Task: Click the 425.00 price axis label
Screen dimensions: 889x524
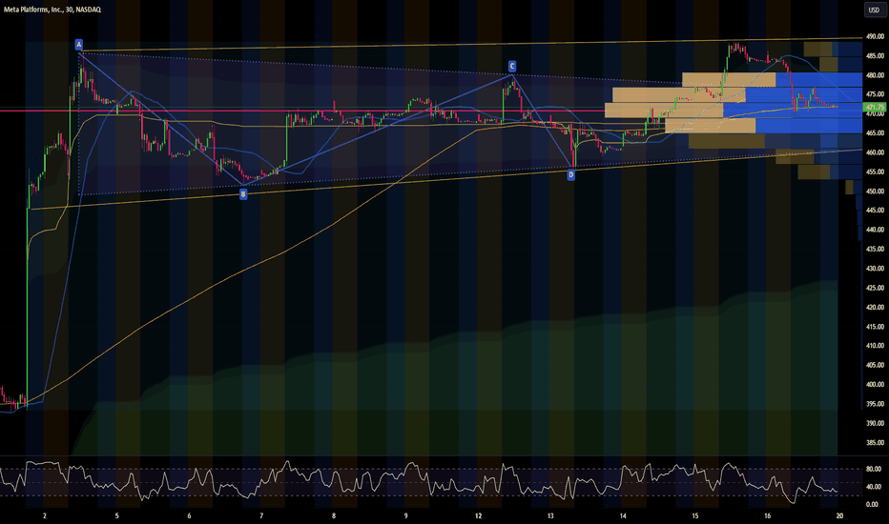Action: 875,288
